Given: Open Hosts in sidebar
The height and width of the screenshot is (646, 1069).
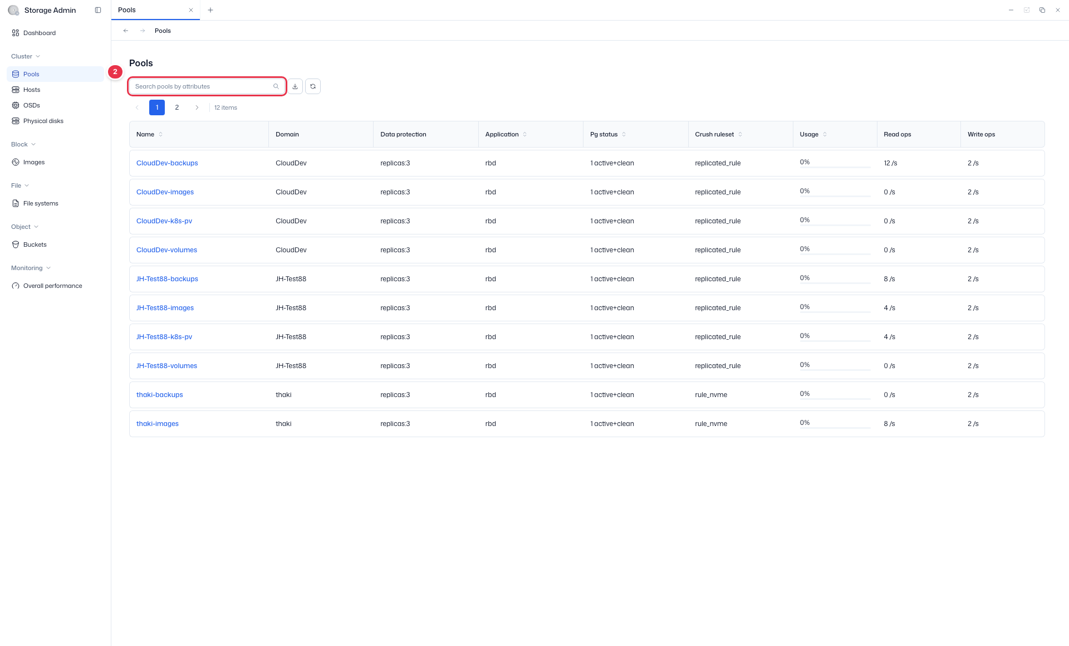Looking at the screenshot, I should pos(55,90).
